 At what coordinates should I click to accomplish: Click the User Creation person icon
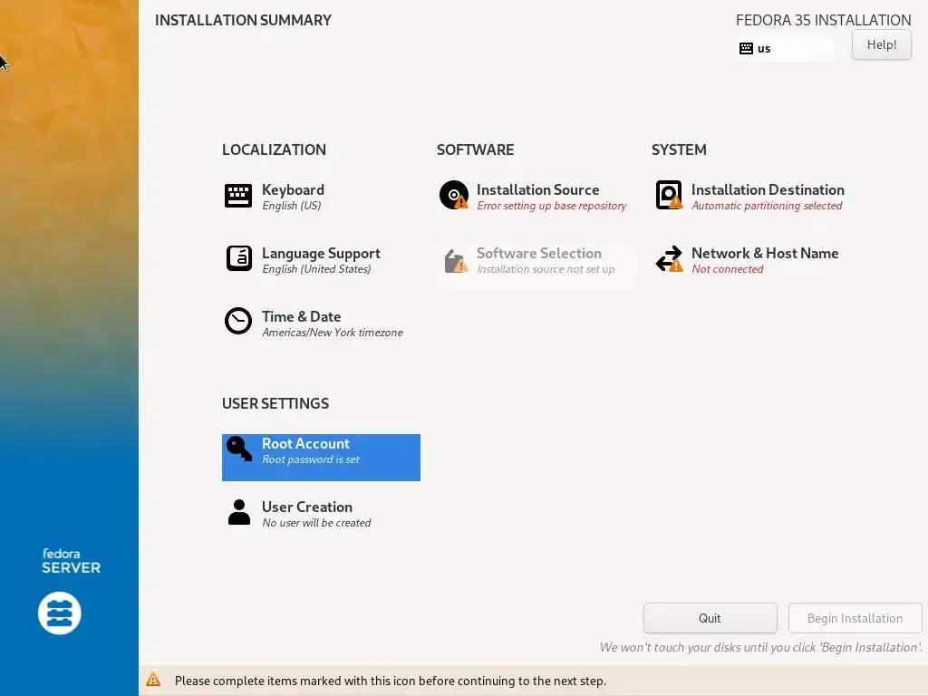click(x=239, y=512)
